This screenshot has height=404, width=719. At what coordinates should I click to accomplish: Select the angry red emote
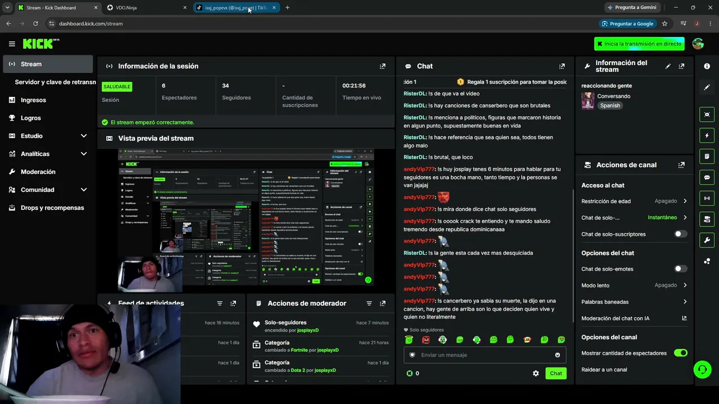426,339
